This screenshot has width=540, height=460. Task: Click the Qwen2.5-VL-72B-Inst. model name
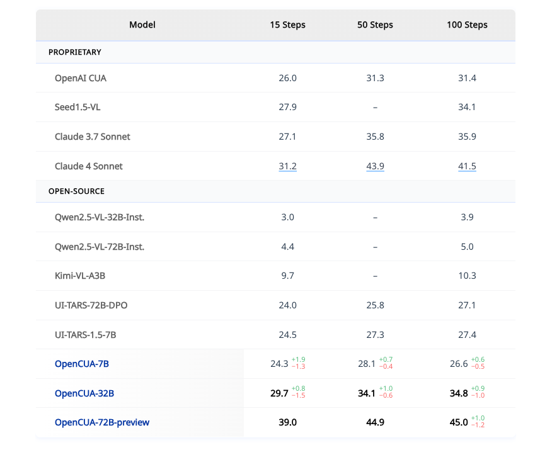100,247
